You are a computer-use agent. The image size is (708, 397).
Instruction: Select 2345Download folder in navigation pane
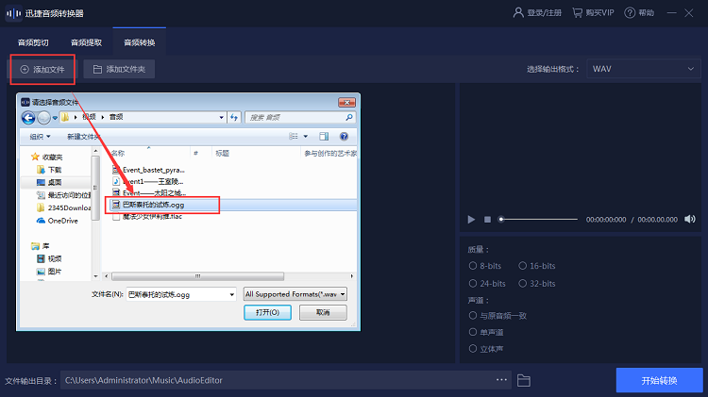tap(63, 207)
